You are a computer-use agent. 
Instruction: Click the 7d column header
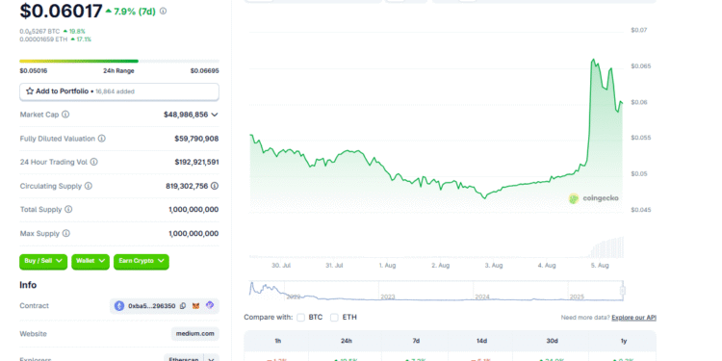point(416,341)
